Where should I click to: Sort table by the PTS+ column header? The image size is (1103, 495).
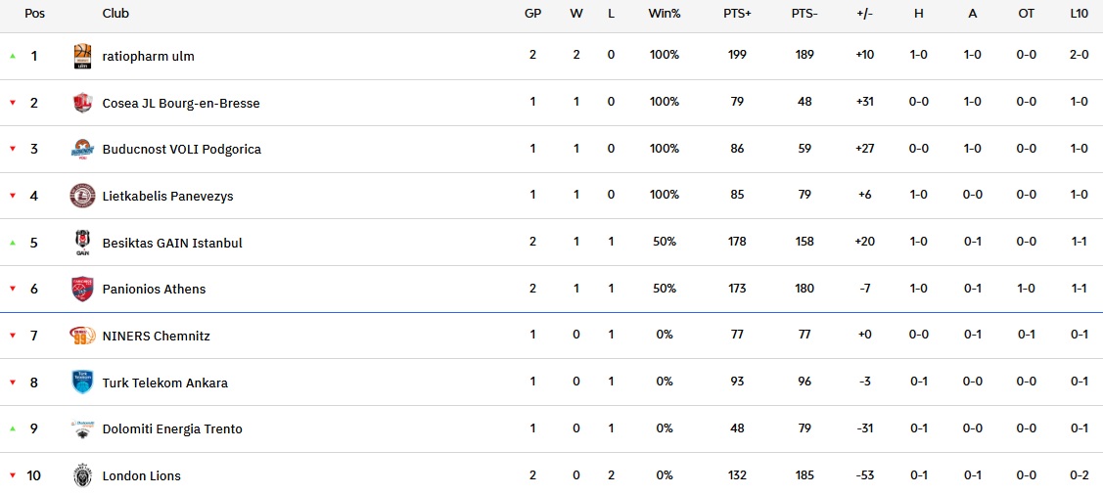point(737,14)
